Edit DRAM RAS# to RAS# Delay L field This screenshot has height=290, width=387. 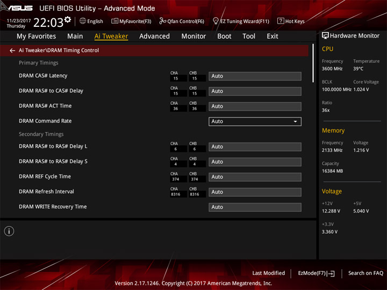(x=255, y=147)
